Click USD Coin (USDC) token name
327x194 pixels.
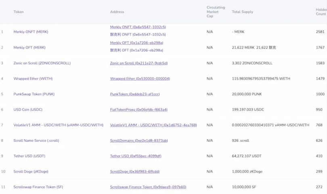pos(28,110)
